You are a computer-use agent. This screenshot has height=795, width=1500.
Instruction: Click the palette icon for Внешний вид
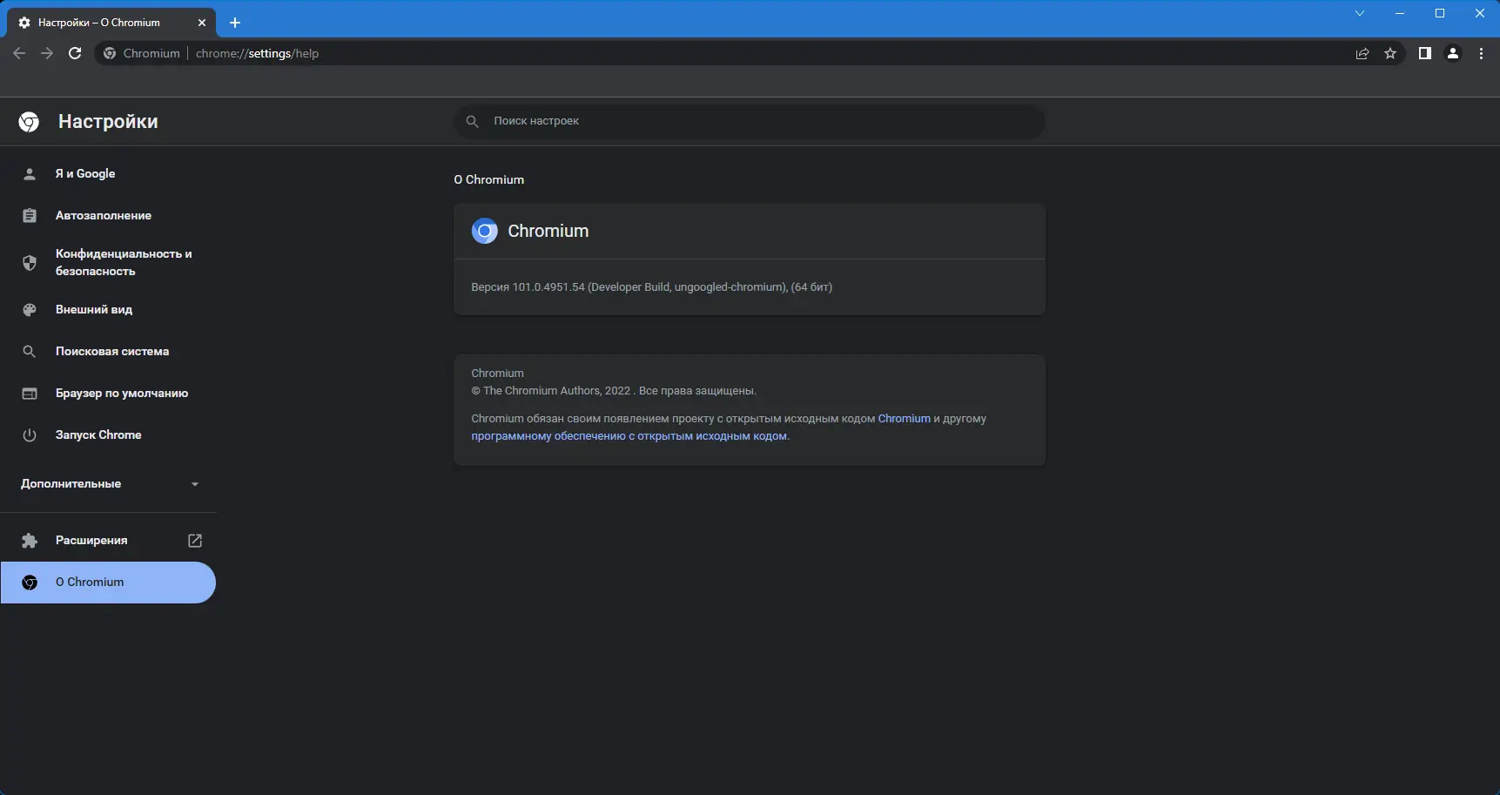[30, 310]
